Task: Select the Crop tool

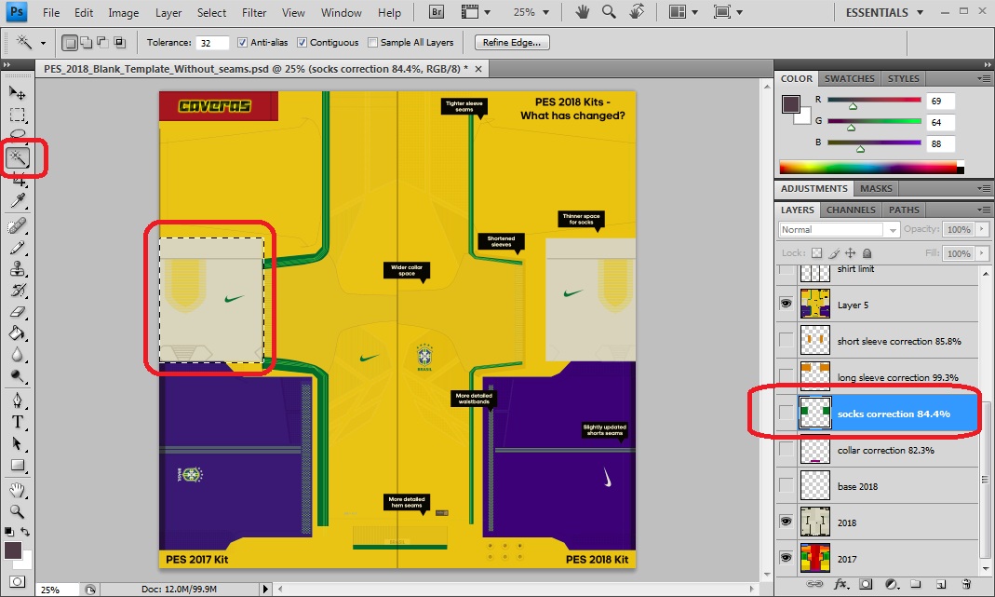Action: pyautogui.click(x=17, y=180)
